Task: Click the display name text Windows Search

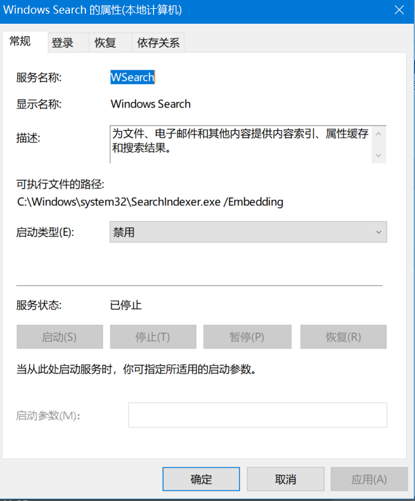Action: coord(151,104)
